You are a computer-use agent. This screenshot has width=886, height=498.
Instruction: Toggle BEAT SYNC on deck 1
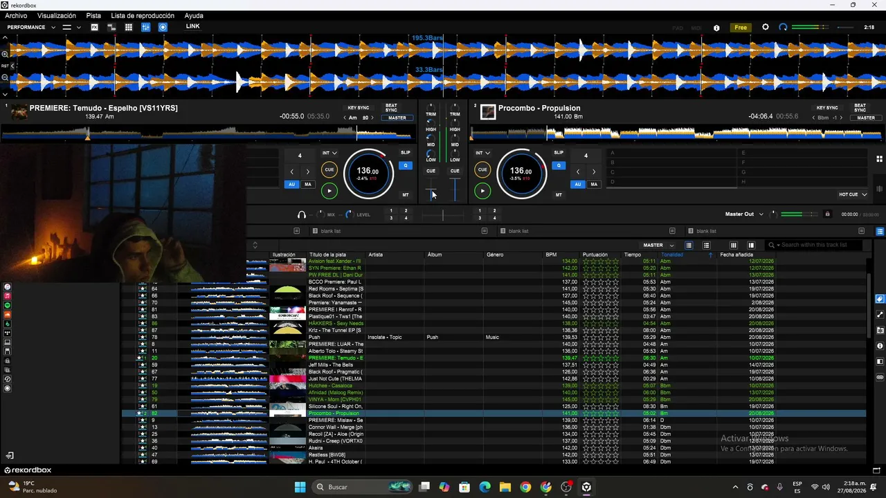[x=391, y=108]
